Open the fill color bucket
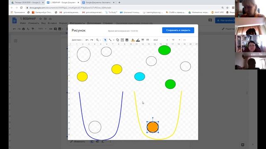Screen dimensions: 266x149 pos(133,40)
